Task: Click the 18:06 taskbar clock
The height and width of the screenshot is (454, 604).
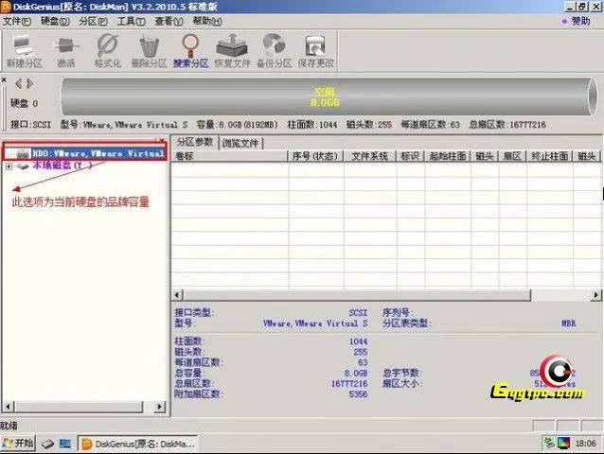Action: click(x=585, y=444)
